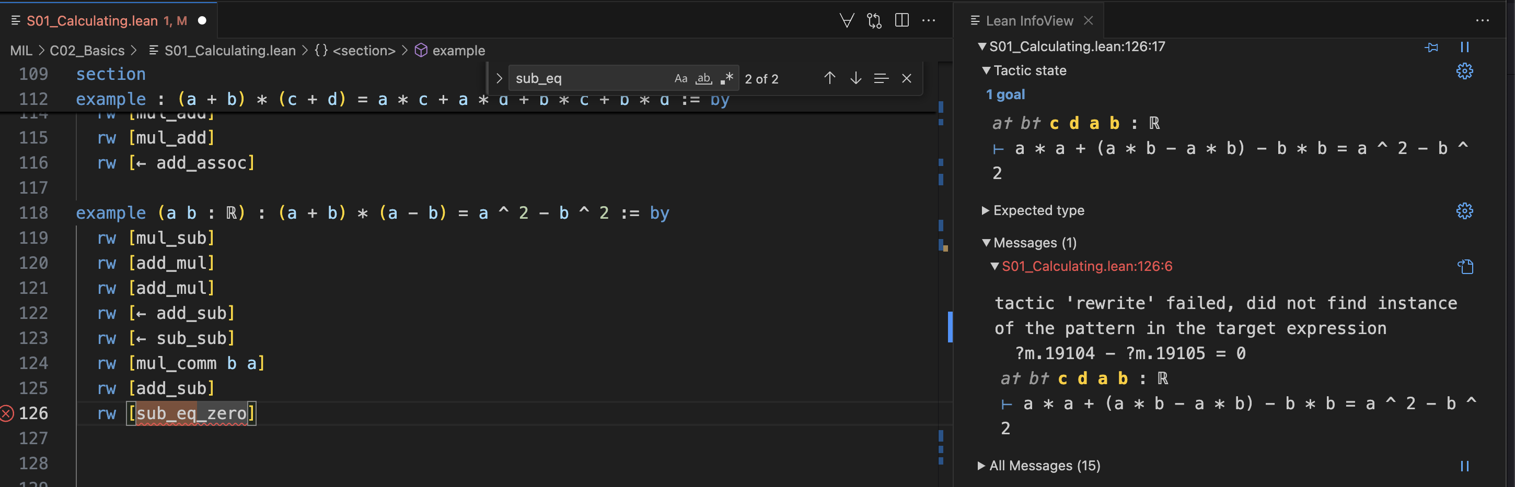1515x487 pixels.
Task: Open the S01_Calculating.lean:126:6 error link
Action: (x=1087, y=266)
